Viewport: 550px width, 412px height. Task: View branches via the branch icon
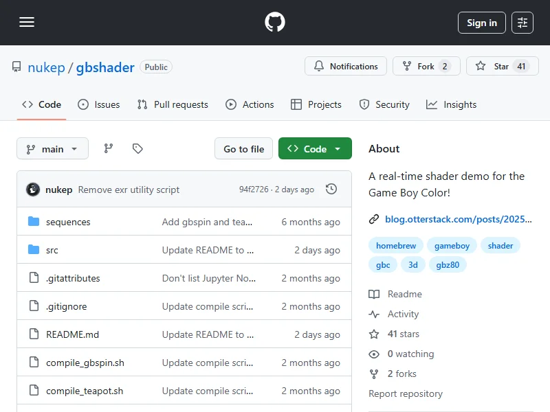(x=109, y=148)
